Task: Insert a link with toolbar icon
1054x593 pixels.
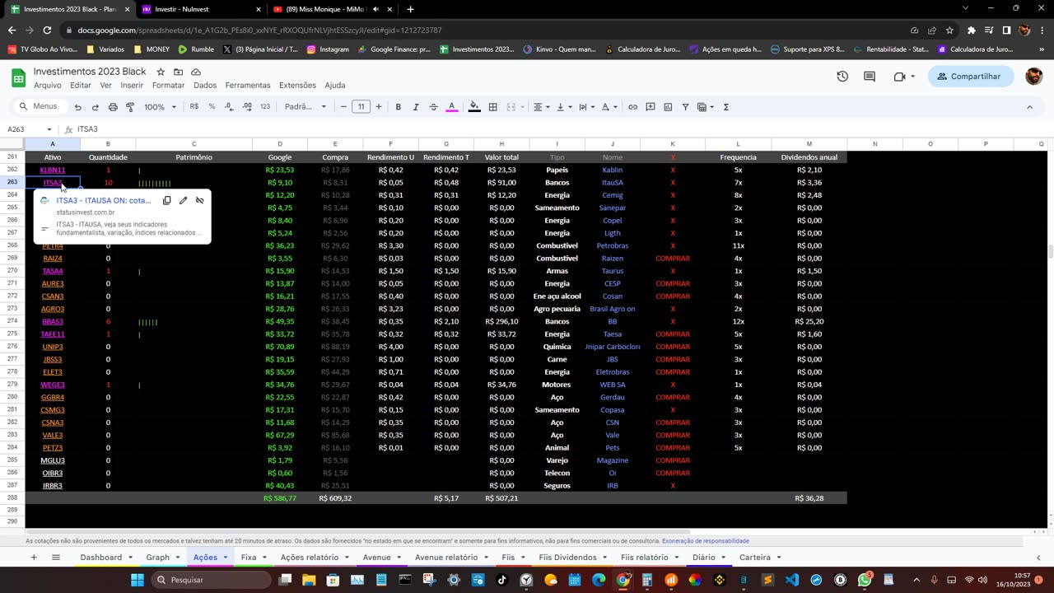Action: [632, 107]
